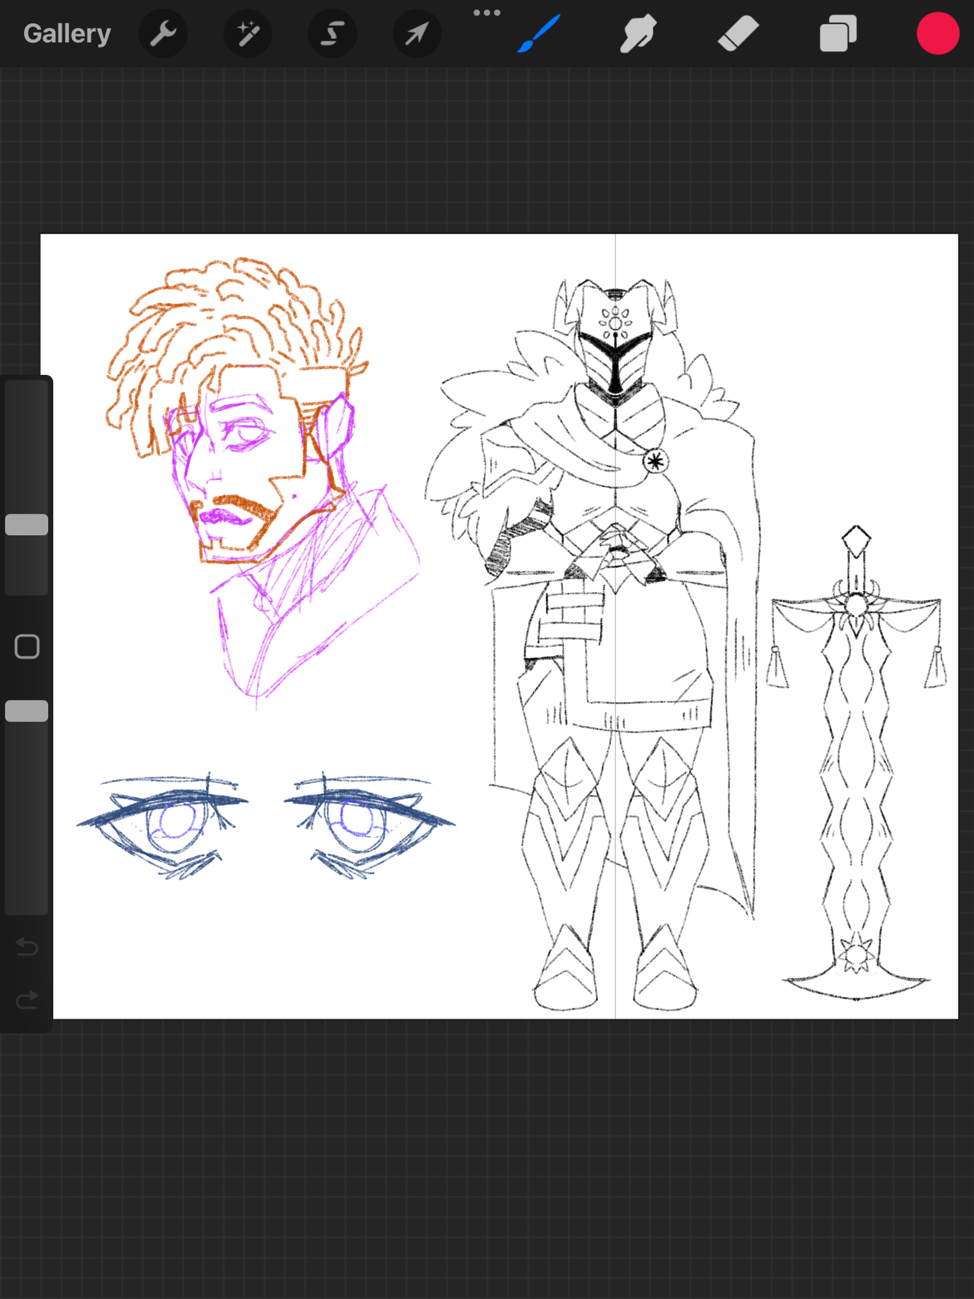
Task: Open the Adjustments magic wand menu
Action: coord(247,34)
